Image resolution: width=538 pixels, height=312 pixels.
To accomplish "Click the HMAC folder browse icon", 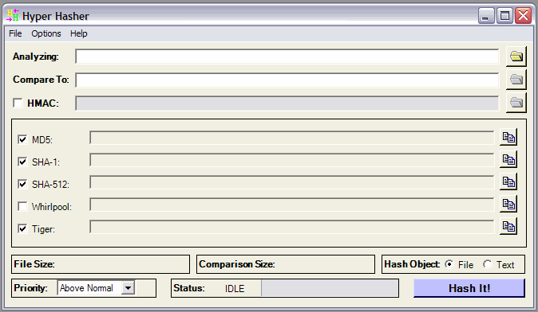I will (516, 103).
